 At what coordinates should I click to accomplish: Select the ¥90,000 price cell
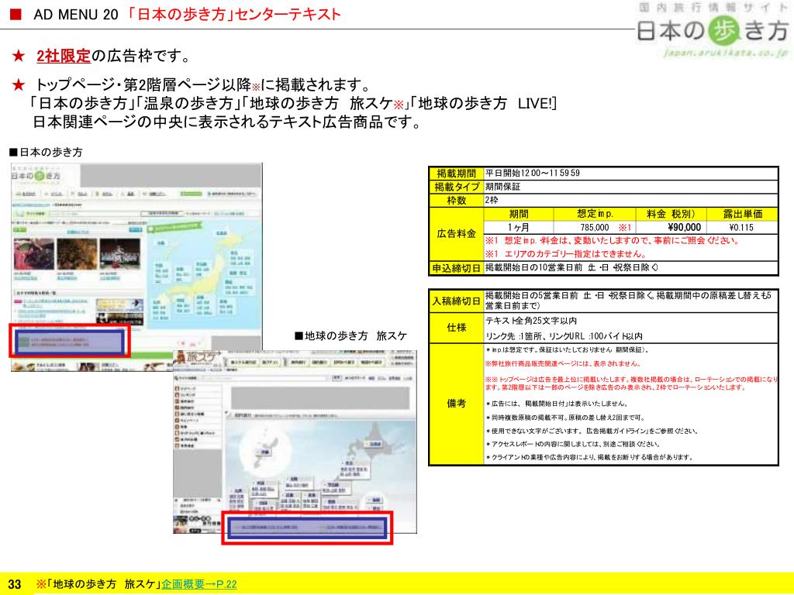pyautogui.click(x=671, y=228)
